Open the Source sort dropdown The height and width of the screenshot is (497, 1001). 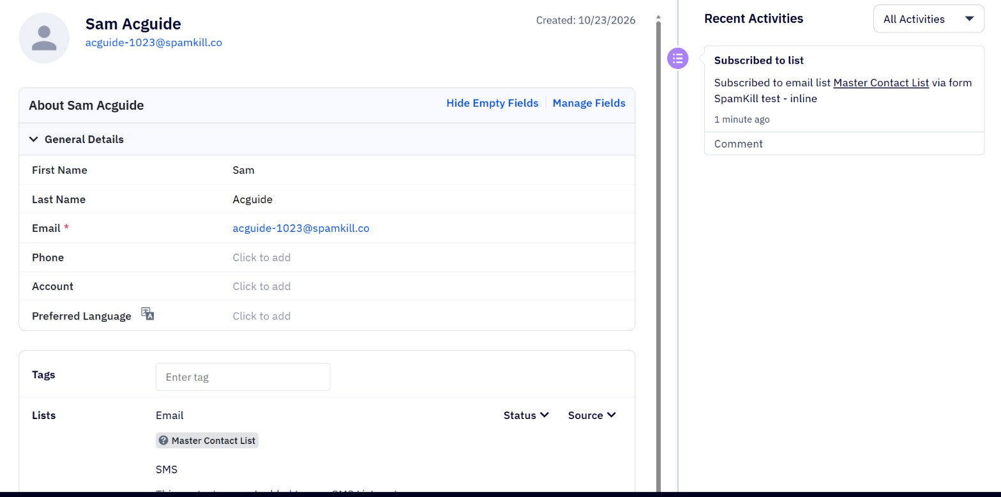[x=592, y=415]
